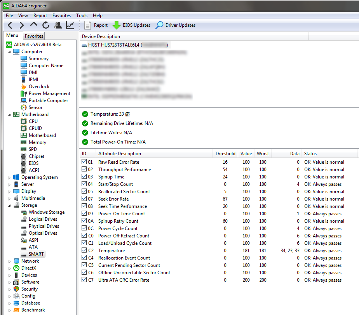The height and width of the screenshot is (315, 359).
Task: Expand the Server tree node
Action: (9, 185)
